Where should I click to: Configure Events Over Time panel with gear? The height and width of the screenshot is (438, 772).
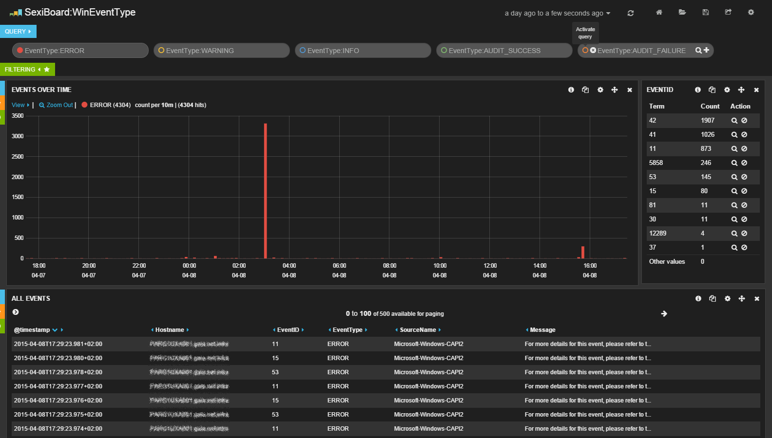tap(600, 90)
